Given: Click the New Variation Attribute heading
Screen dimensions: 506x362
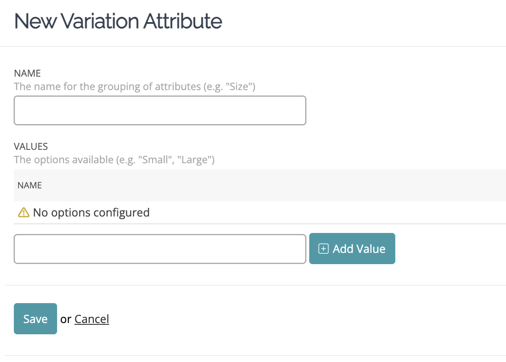Looking at the screenshot, I should (x=118, y=21).
